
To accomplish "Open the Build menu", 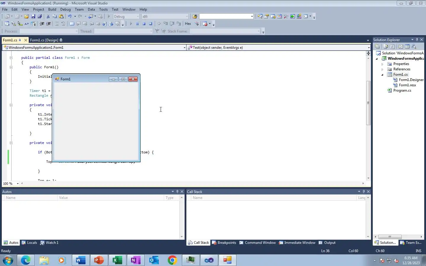I will click(x=52, y=9).
